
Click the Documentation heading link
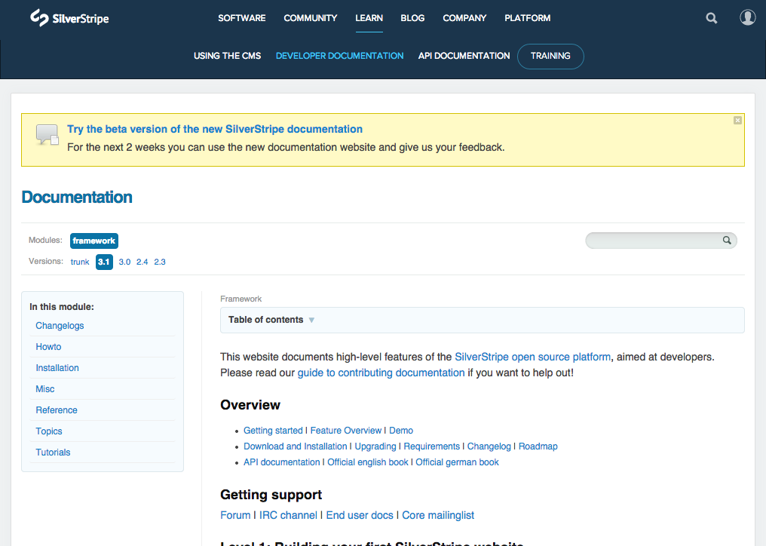(x=77, y=197)
